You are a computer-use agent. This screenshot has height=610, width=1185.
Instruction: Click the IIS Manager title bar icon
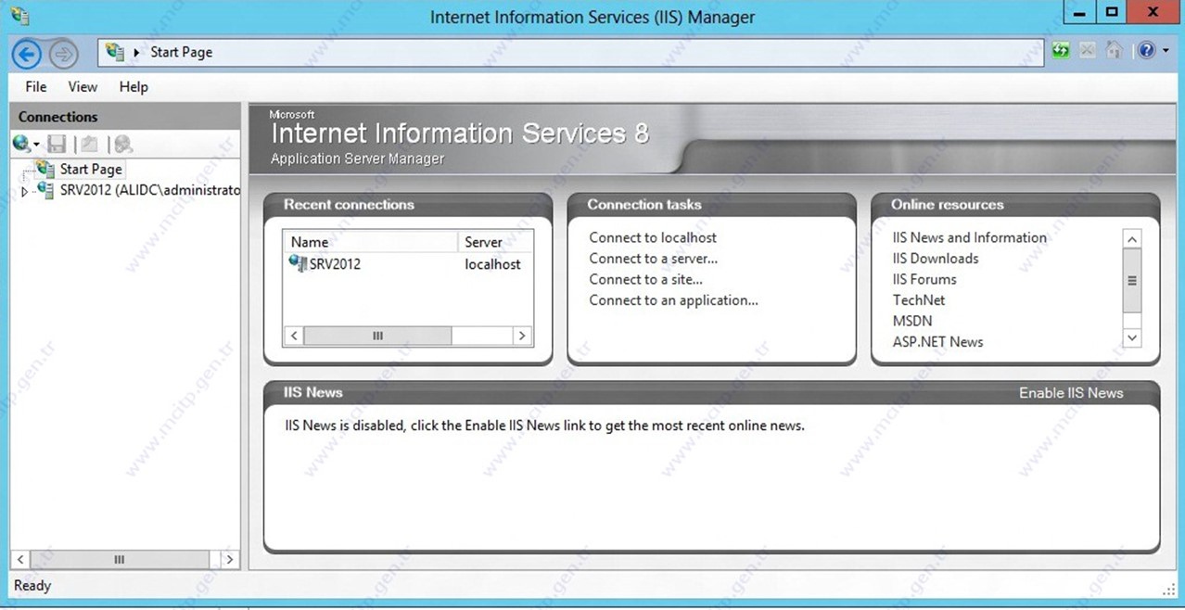pos(19,16)
